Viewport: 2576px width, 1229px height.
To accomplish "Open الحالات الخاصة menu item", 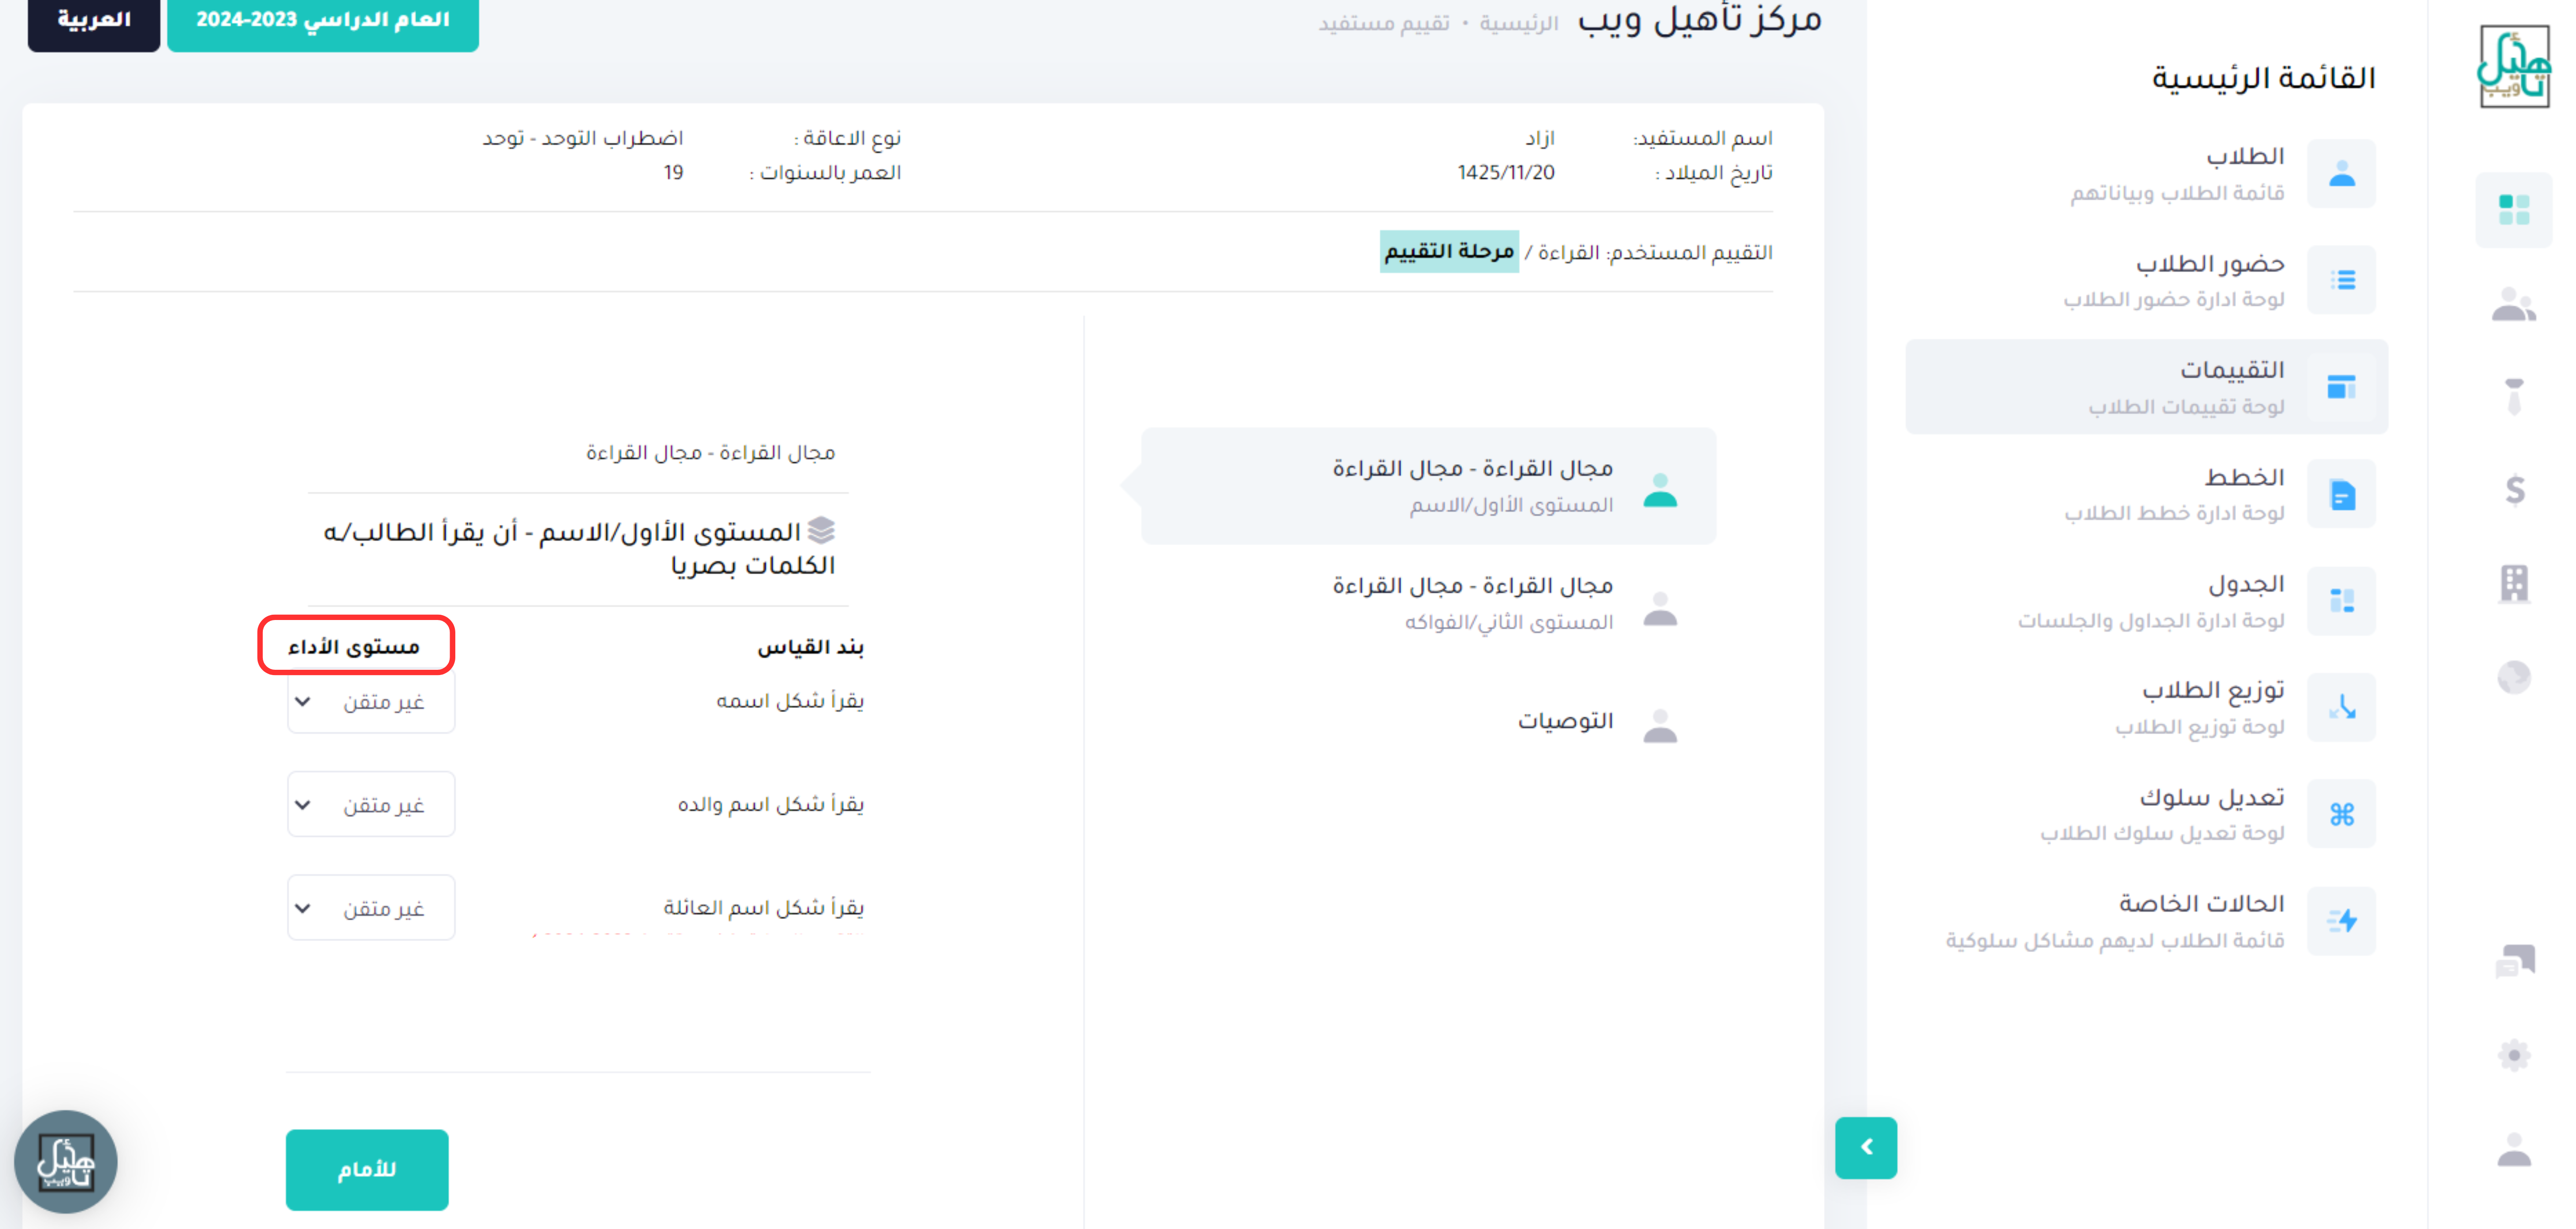I will (x=2148, y=921).
